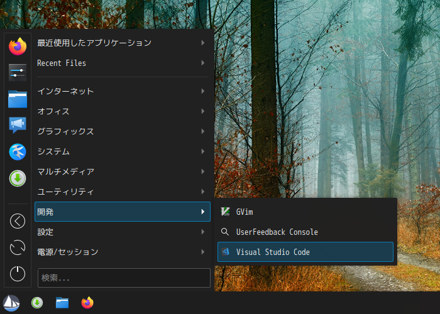Open the file manager folder icon in sidebar
Screen dimensions: 440x314
pyautogui.click(x=18, y=99)
